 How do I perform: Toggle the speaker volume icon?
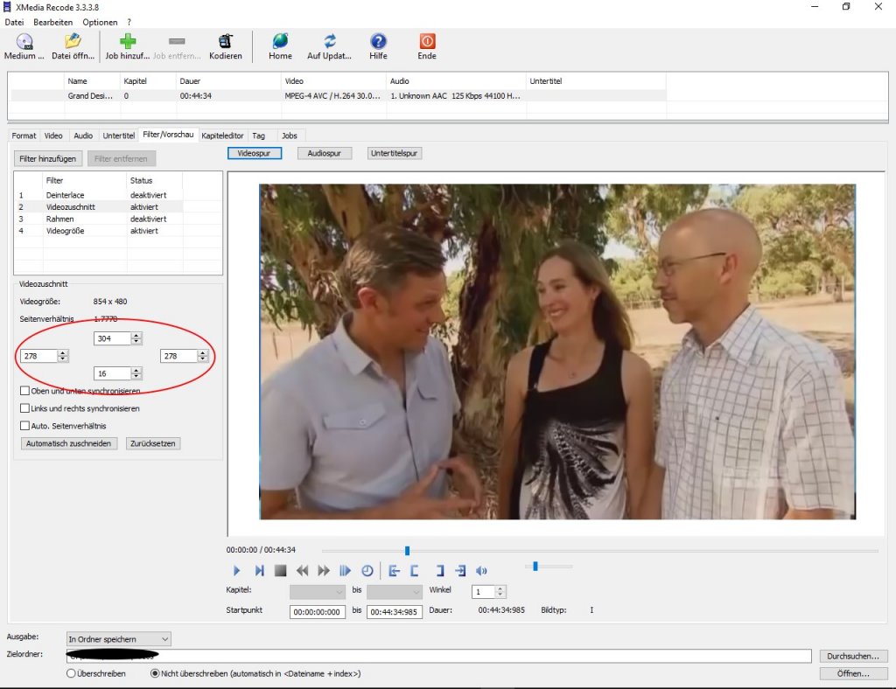pyautogui.click(x=482, y=570)
